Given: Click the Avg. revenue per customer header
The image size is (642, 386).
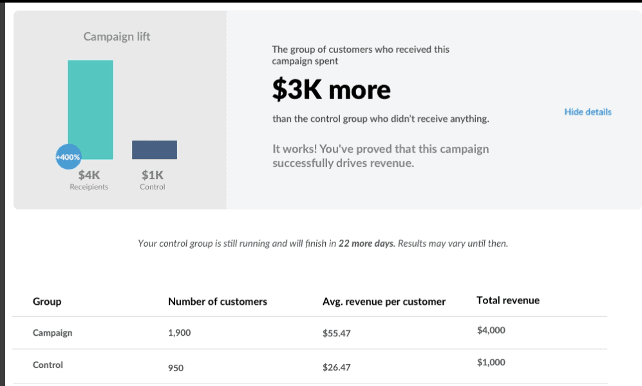Looking at the screenshot, I should coord(384,302).
